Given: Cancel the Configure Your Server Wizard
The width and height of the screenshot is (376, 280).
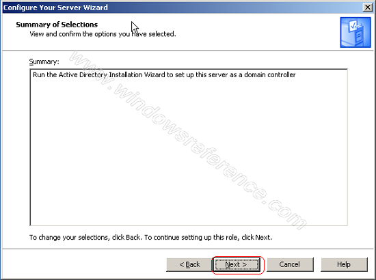Looking at the screenshot, I should (x=290, y=264).
